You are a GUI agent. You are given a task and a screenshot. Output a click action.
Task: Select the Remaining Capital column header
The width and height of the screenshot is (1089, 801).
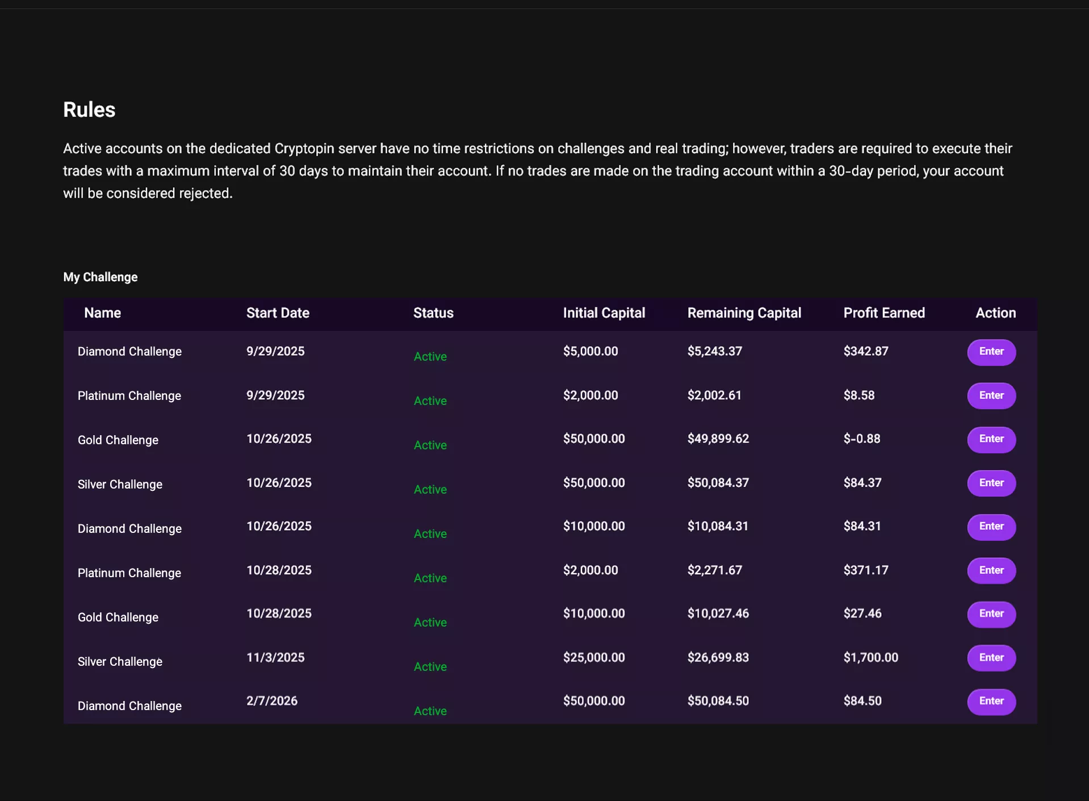[744, 313]
